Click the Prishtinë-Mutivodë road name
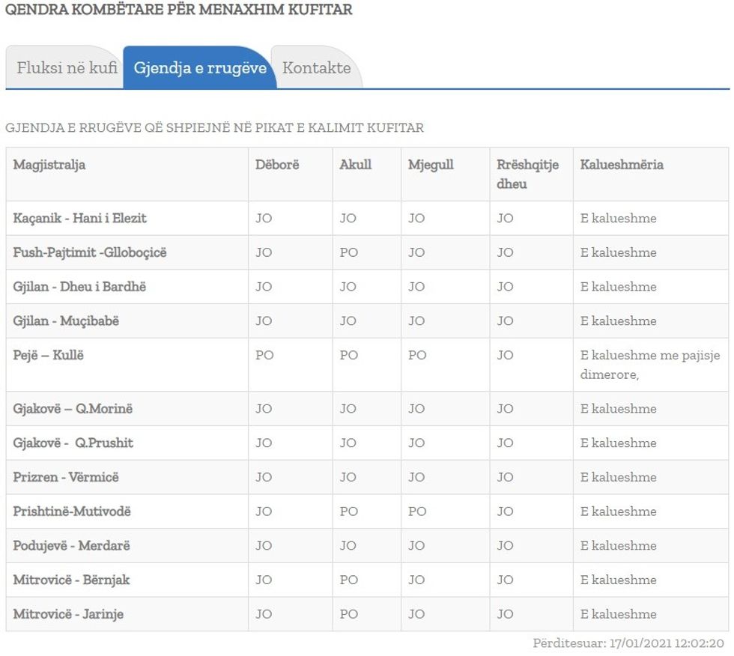This screenshot has width=734, height=656. pyautogui.click(x=72, y=511)
